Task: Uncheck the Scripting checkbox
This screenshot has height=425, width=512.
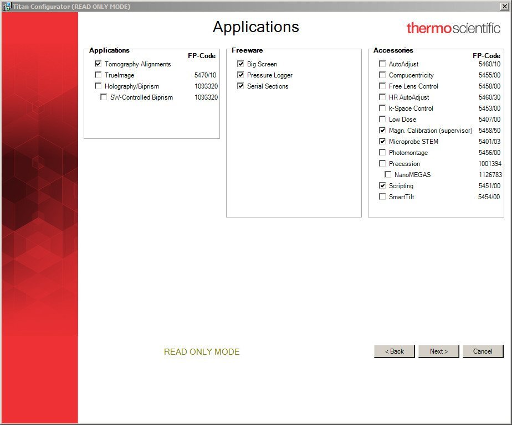Action: click(382, 186)
